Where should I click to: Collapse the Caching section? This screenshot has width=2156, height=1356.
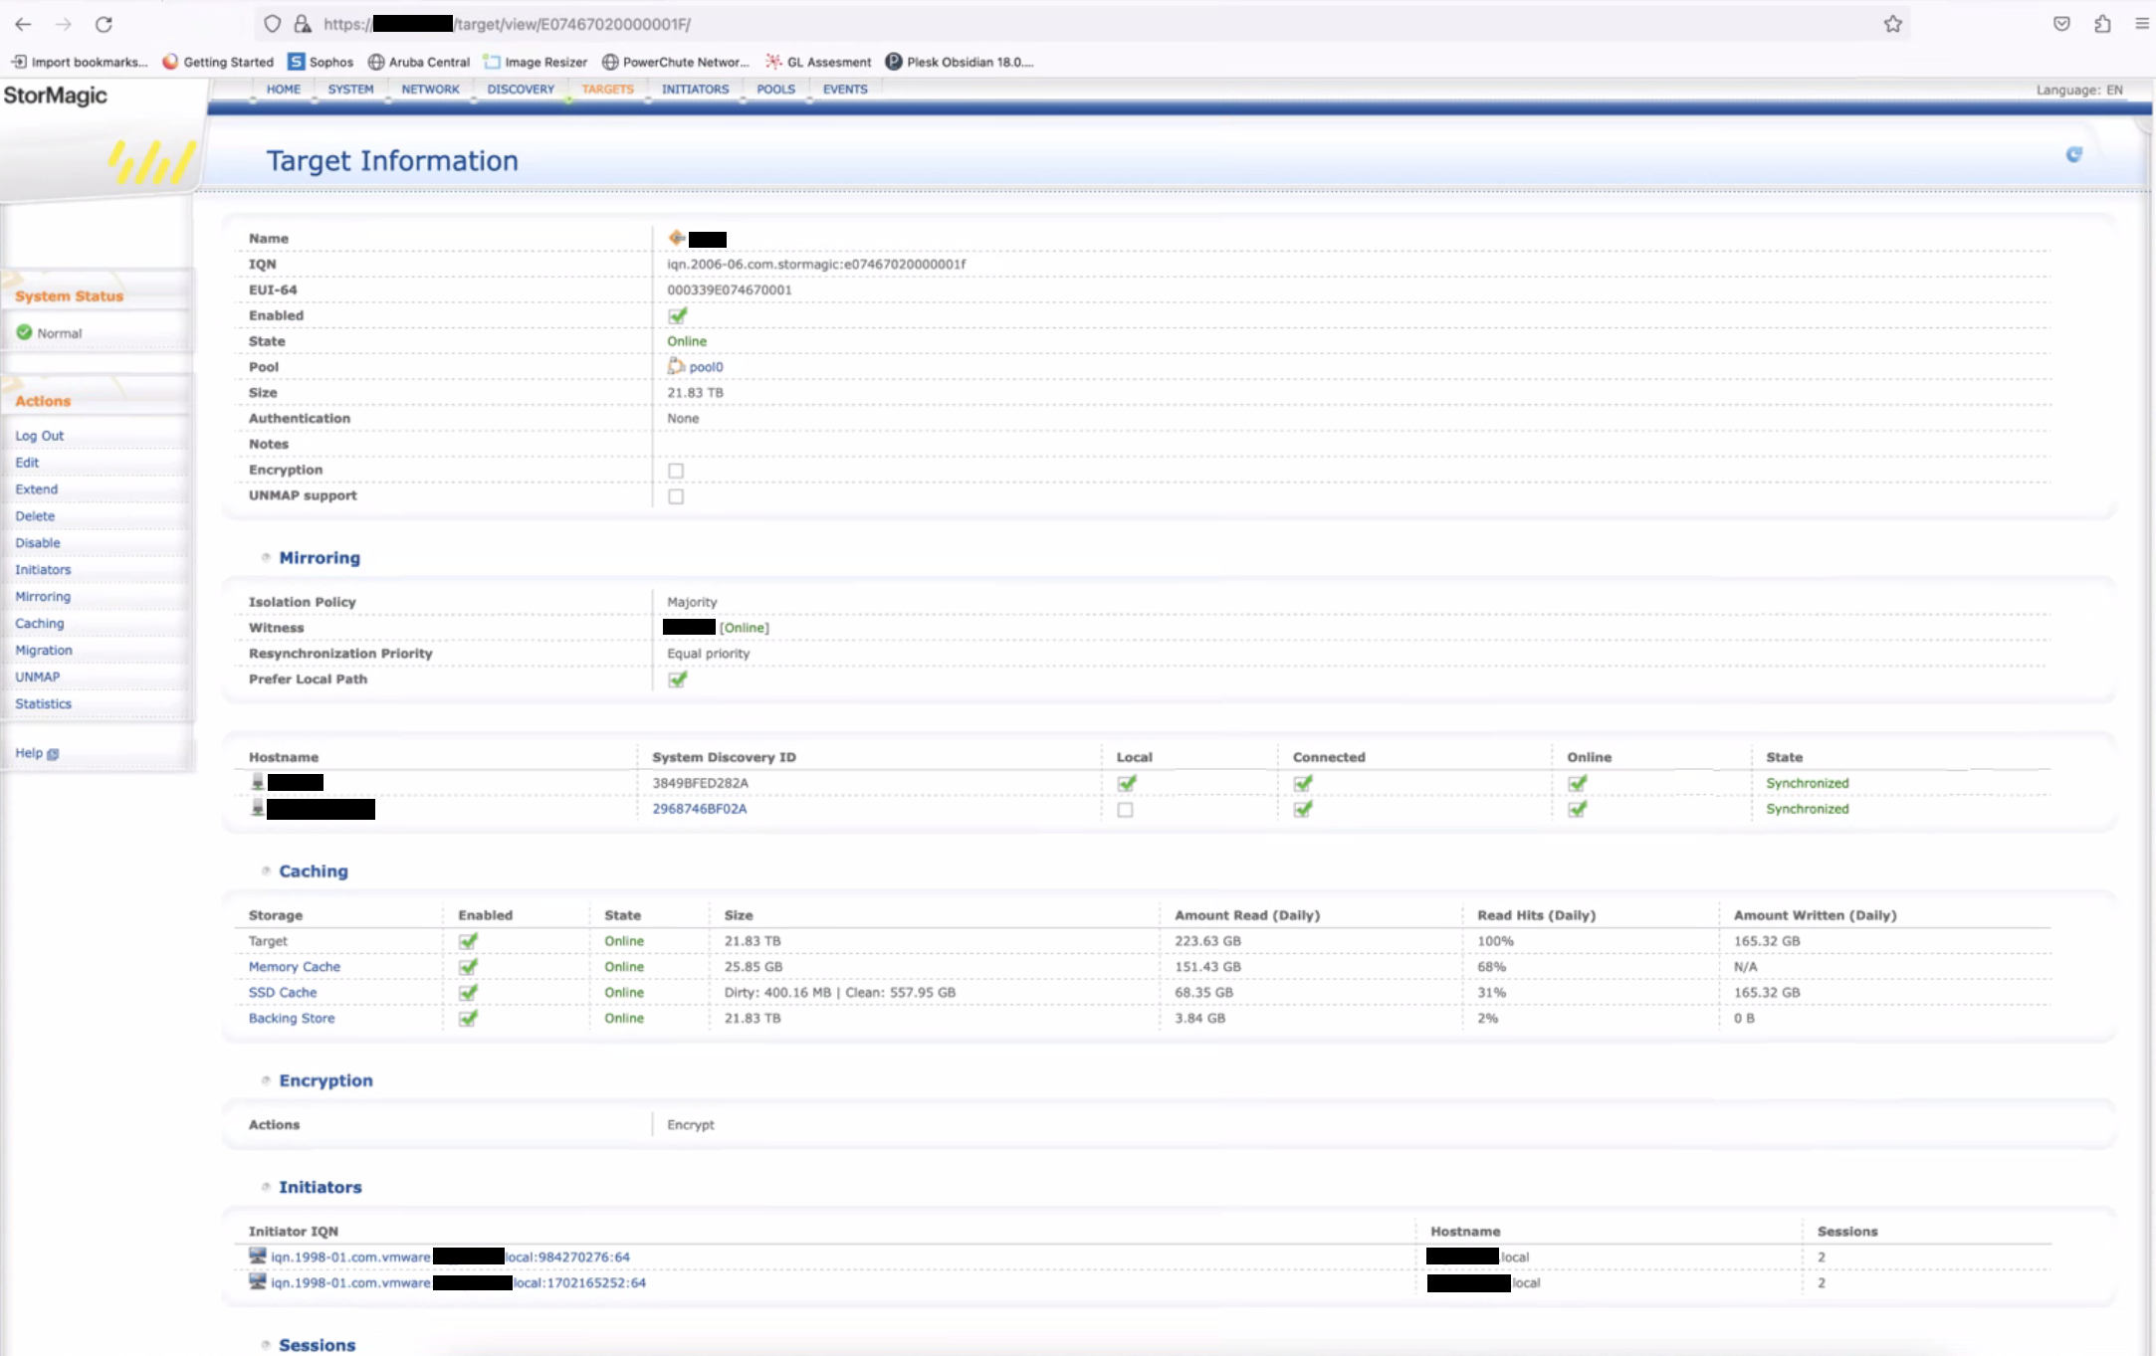(x=266, y=871)
